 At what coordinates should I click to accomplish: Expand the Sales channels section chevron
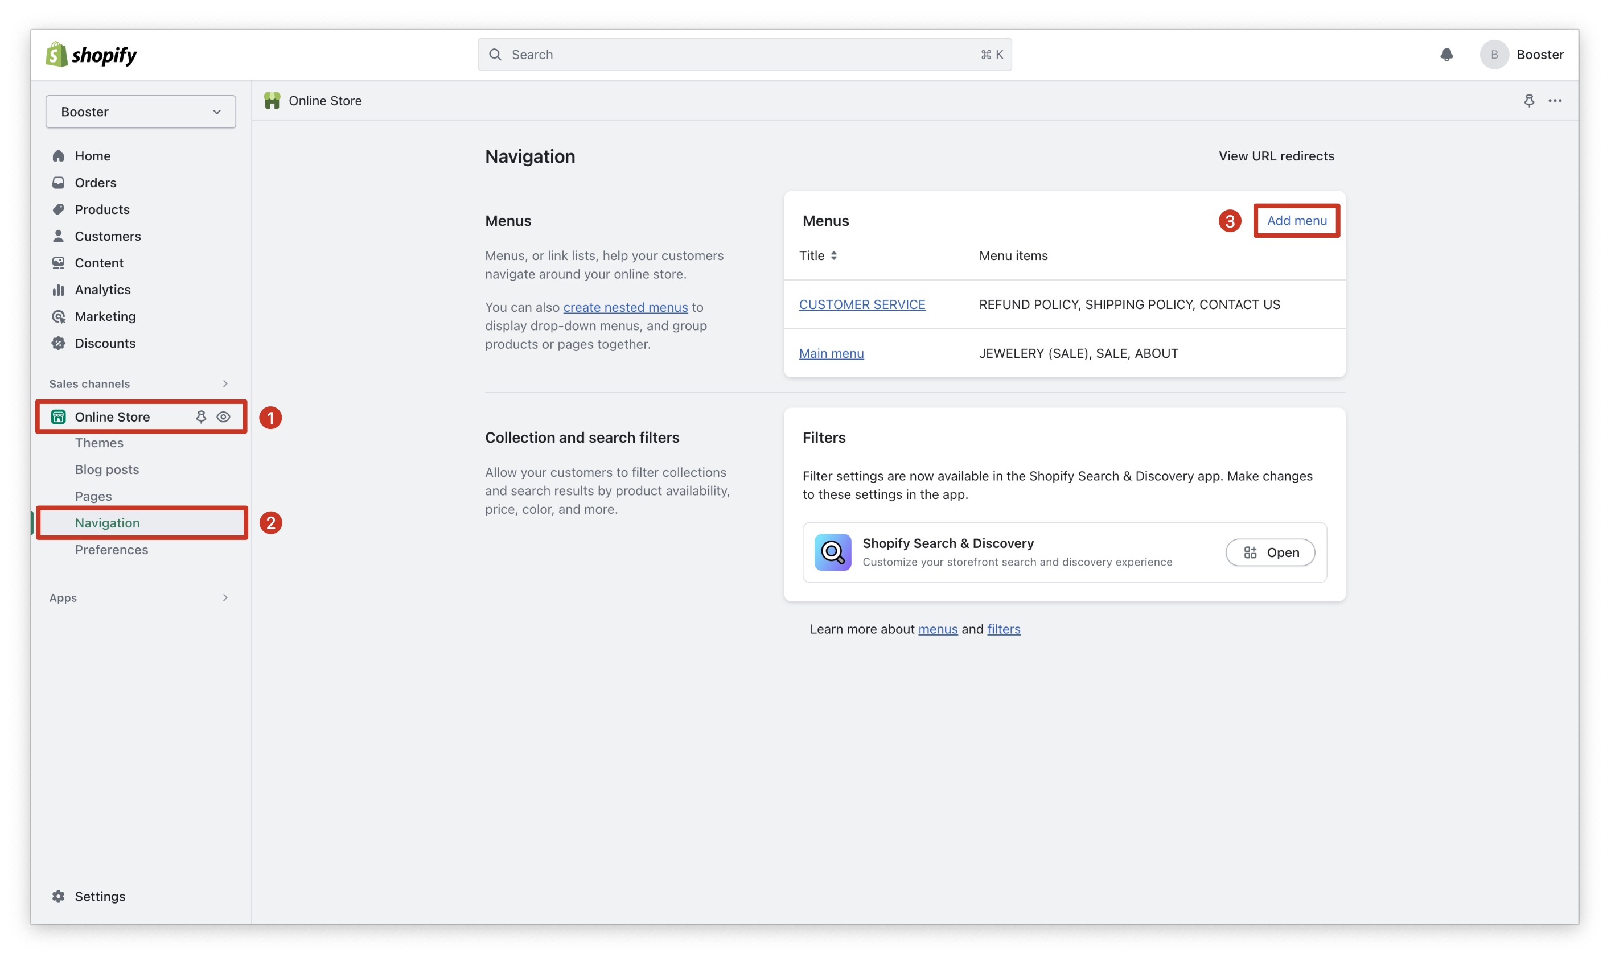(225, 383)
